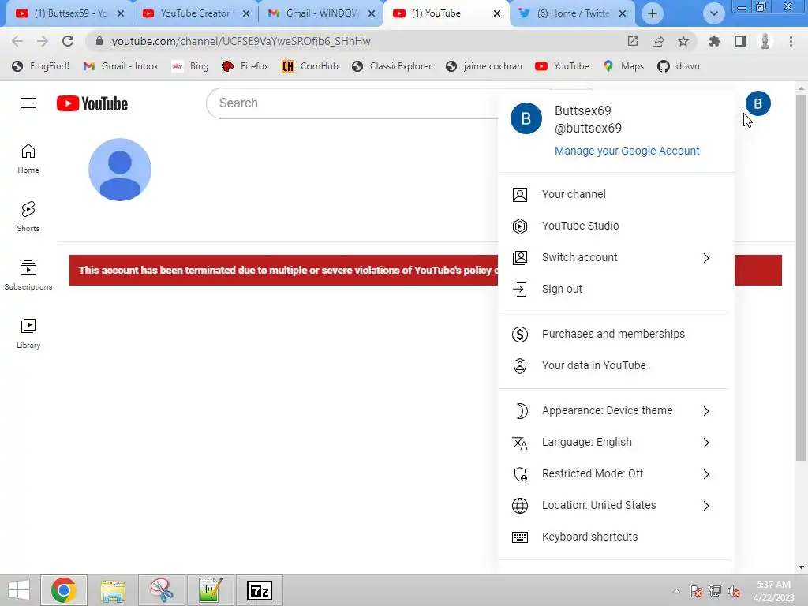Click the Chrome forward arrow

tap(43, 41)
